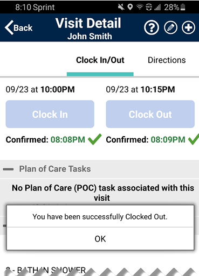Tap the battery indicator in status bar
This screenshot has width=199, height=276.
[183, 8]
